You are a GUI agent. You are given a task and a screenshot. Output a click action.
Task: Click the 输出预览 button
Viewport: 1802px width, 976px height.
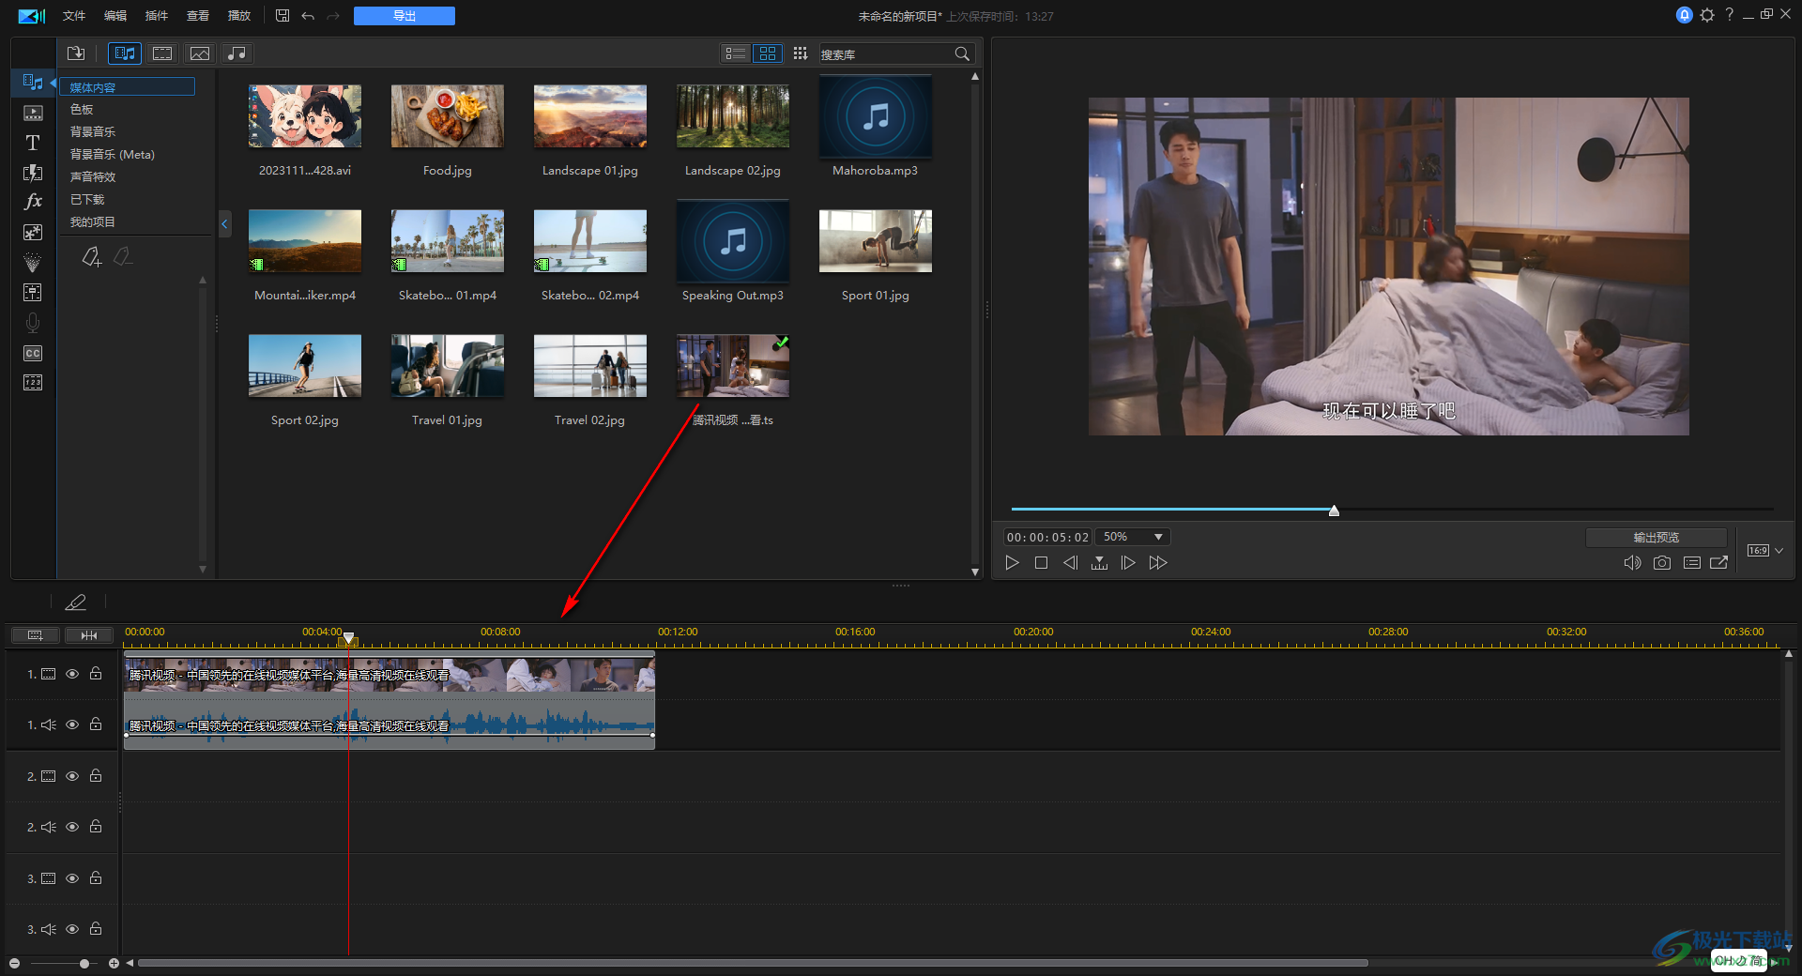(1657, 538)
